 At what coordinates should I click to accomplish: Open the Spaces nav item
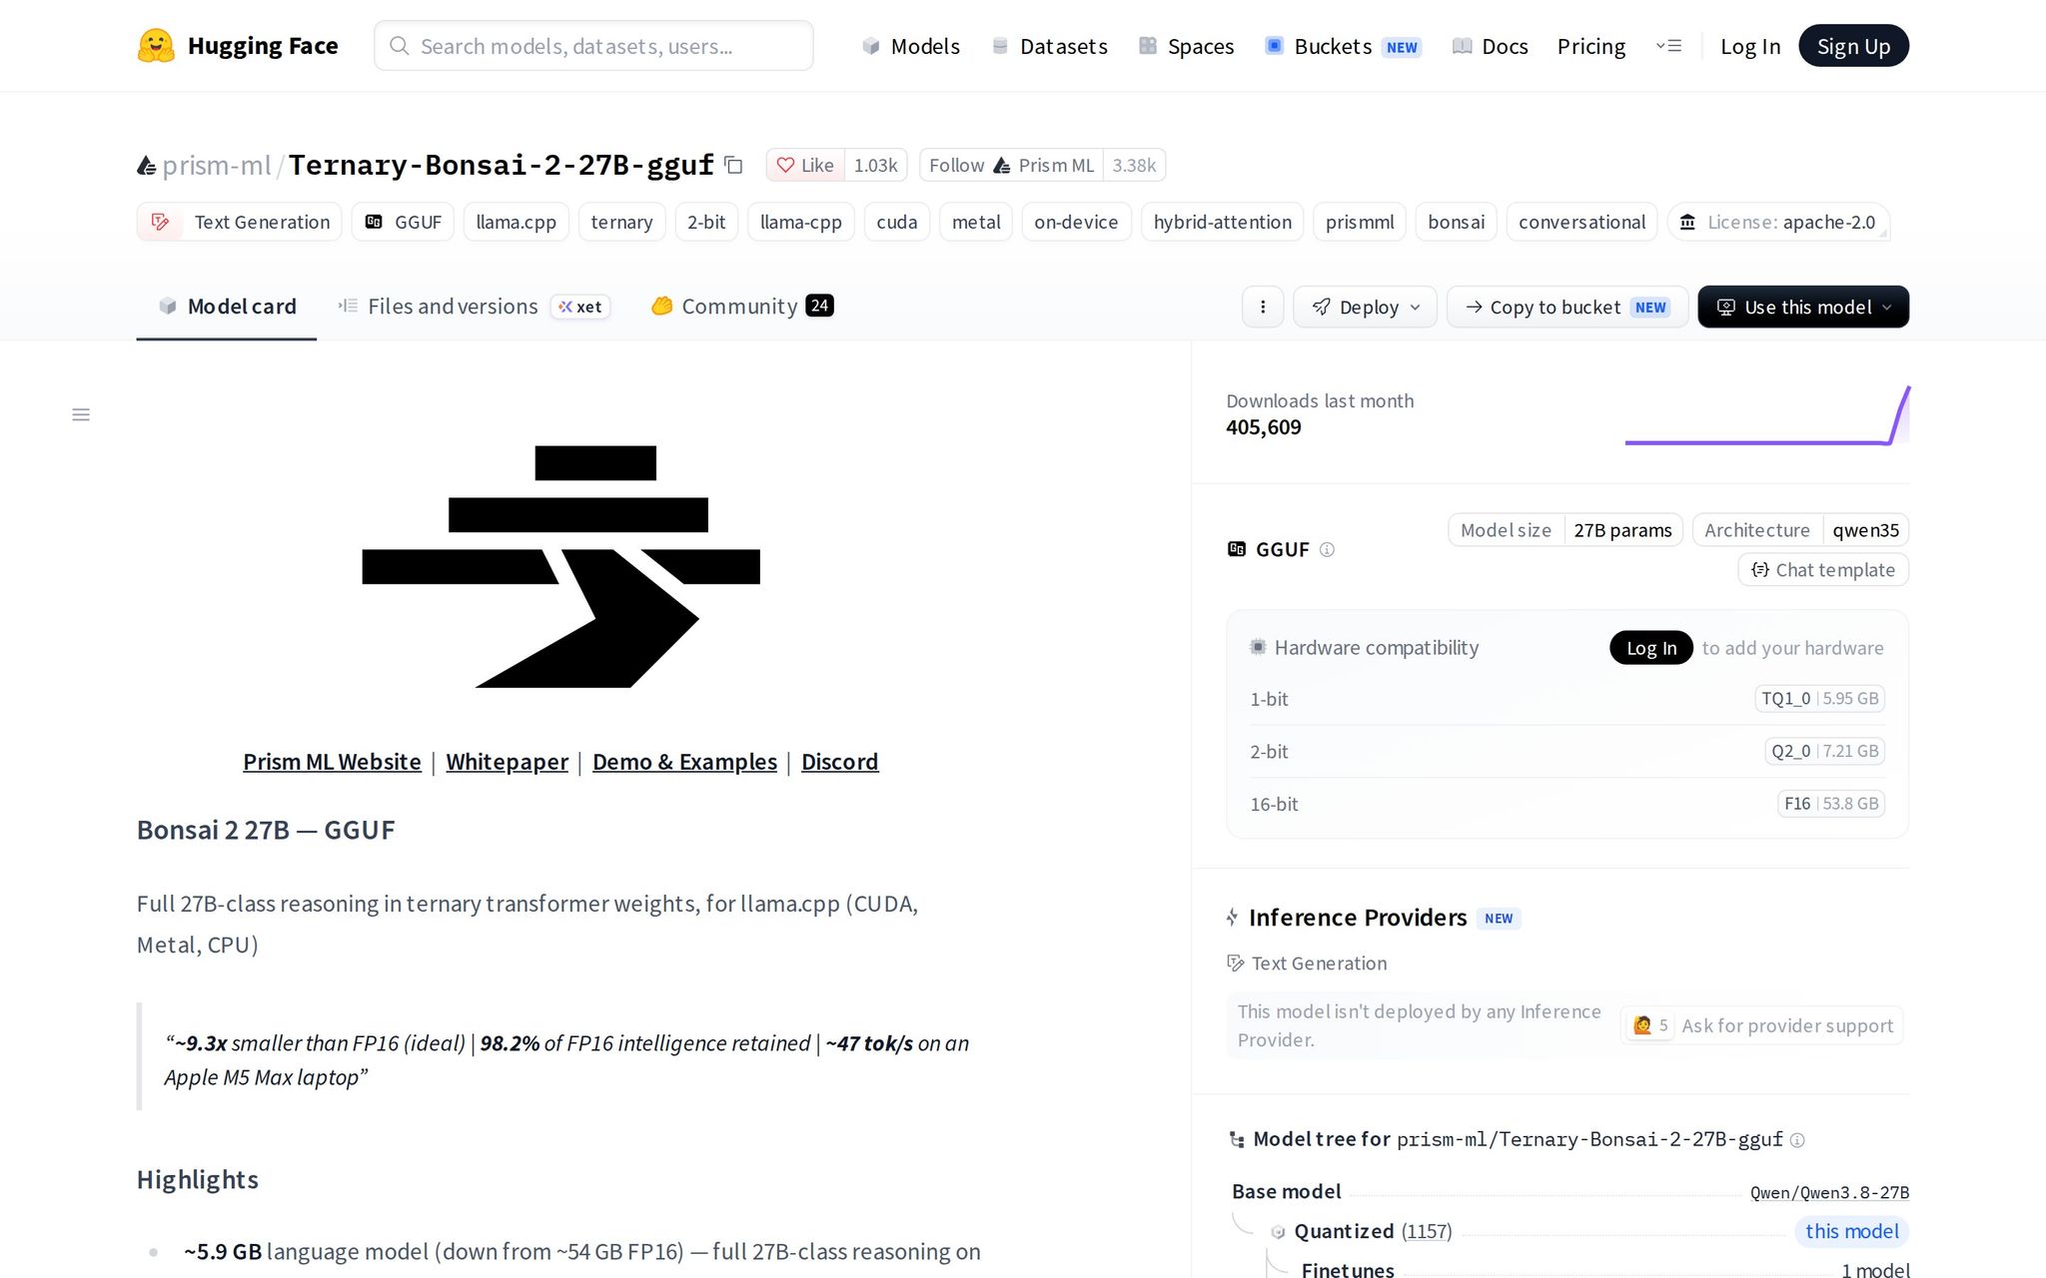pos(1186,46)
